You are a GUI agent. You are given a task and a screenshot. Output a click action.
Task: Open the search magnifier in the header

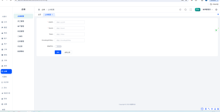(x=185, y=10)
